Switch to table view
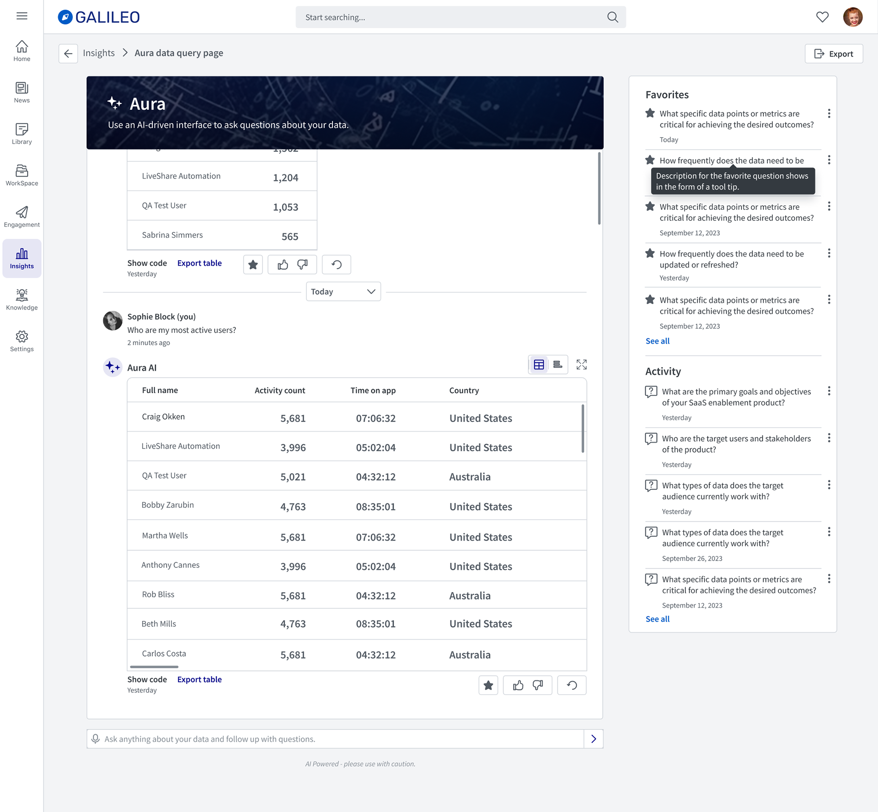 click(539, 364)
